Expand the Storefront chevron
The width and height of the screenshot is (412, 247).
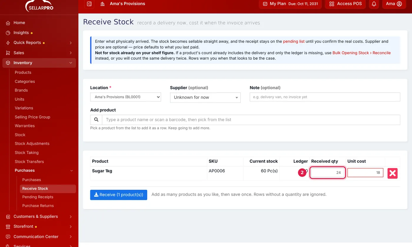tap(71, 226)
